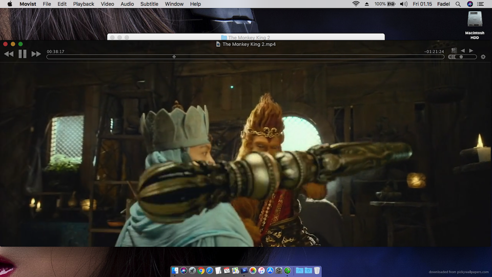Viewport: 492px width, 277px height.
Task: Open Photos from the Dock
Action: tap(253, 270)
